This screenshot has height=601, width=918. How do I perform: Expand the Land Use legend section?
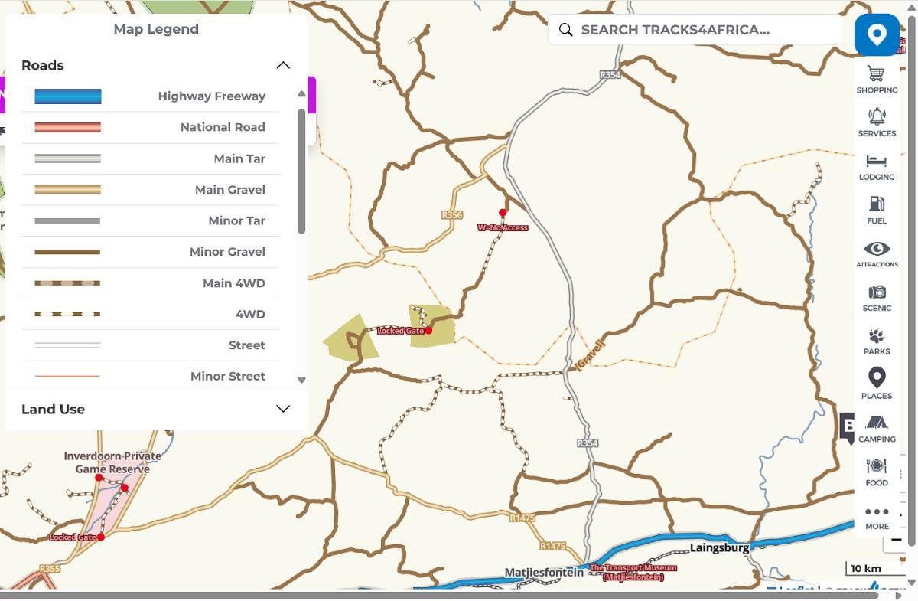pyautogui.click(x=283, y=409)
